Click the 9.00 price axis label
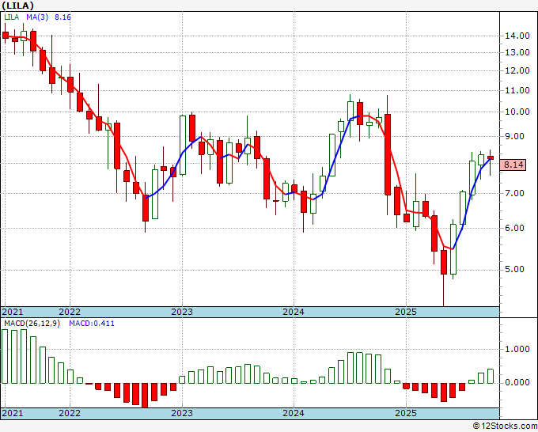The height and width of the screenshot is (432, 538). pyautogui.click(x=514, y=136)
